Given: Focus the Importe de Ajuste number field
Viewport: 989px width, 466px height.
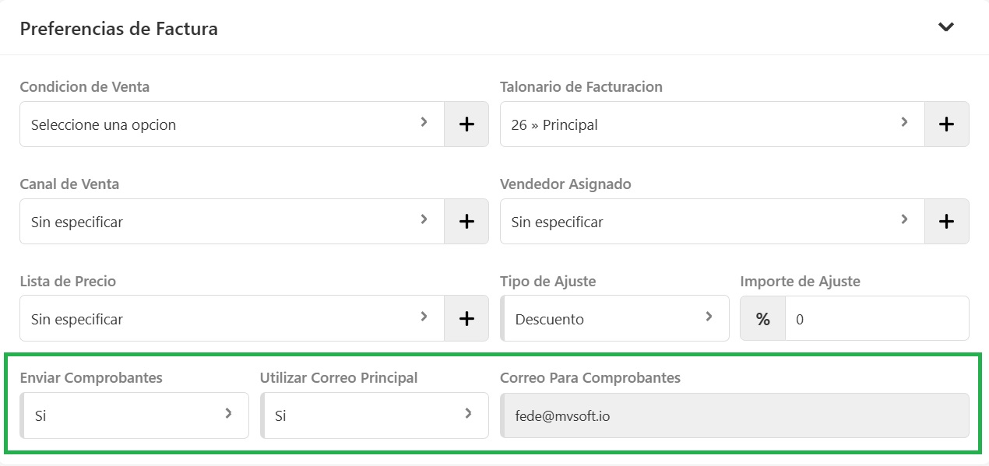Looking at the screenshot, I should coord(876,318).
